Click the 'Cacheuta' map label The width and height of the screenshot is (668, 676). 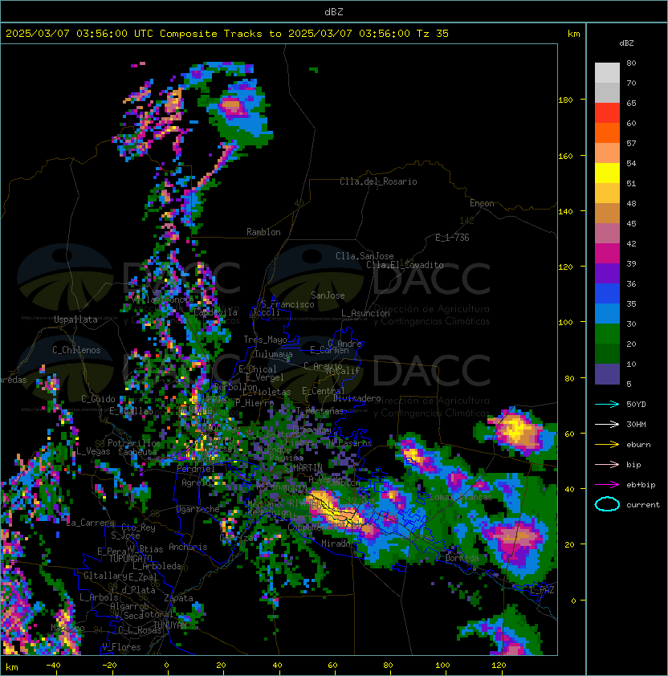137,452
